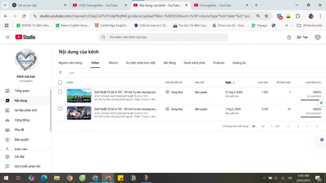Check the EP.145 video row checkbox
The image size is (326, 183).
click(60, 109)
